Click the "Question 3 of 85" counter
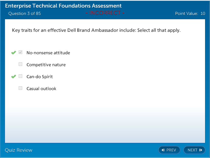 click(24, 13)
